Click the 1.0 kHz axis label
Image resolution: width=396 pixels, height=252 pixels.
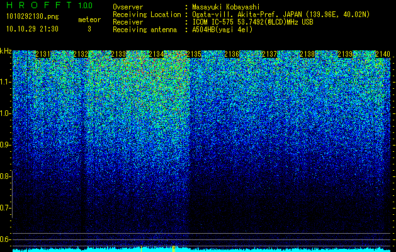(x=5, y=113)
